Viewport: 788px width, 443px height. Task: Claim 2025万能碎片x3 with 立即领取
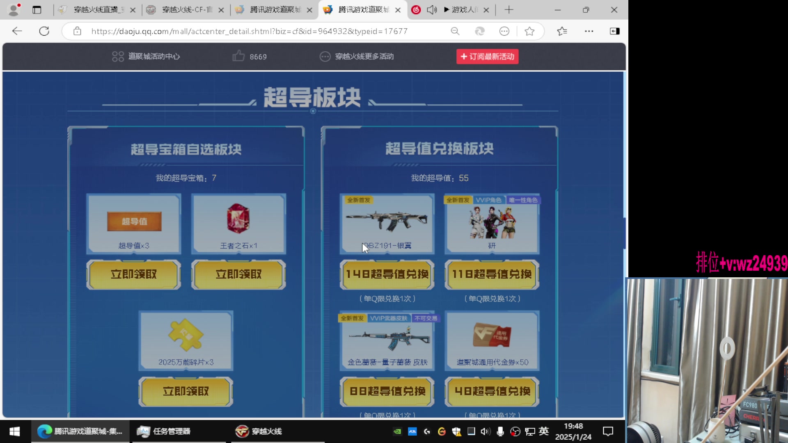186,391
